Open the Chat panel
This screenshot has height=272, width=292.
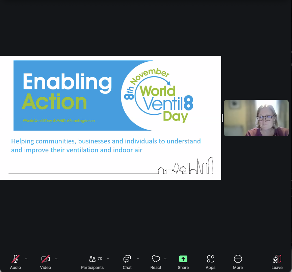pyautogui.click(x=127, y=262)
